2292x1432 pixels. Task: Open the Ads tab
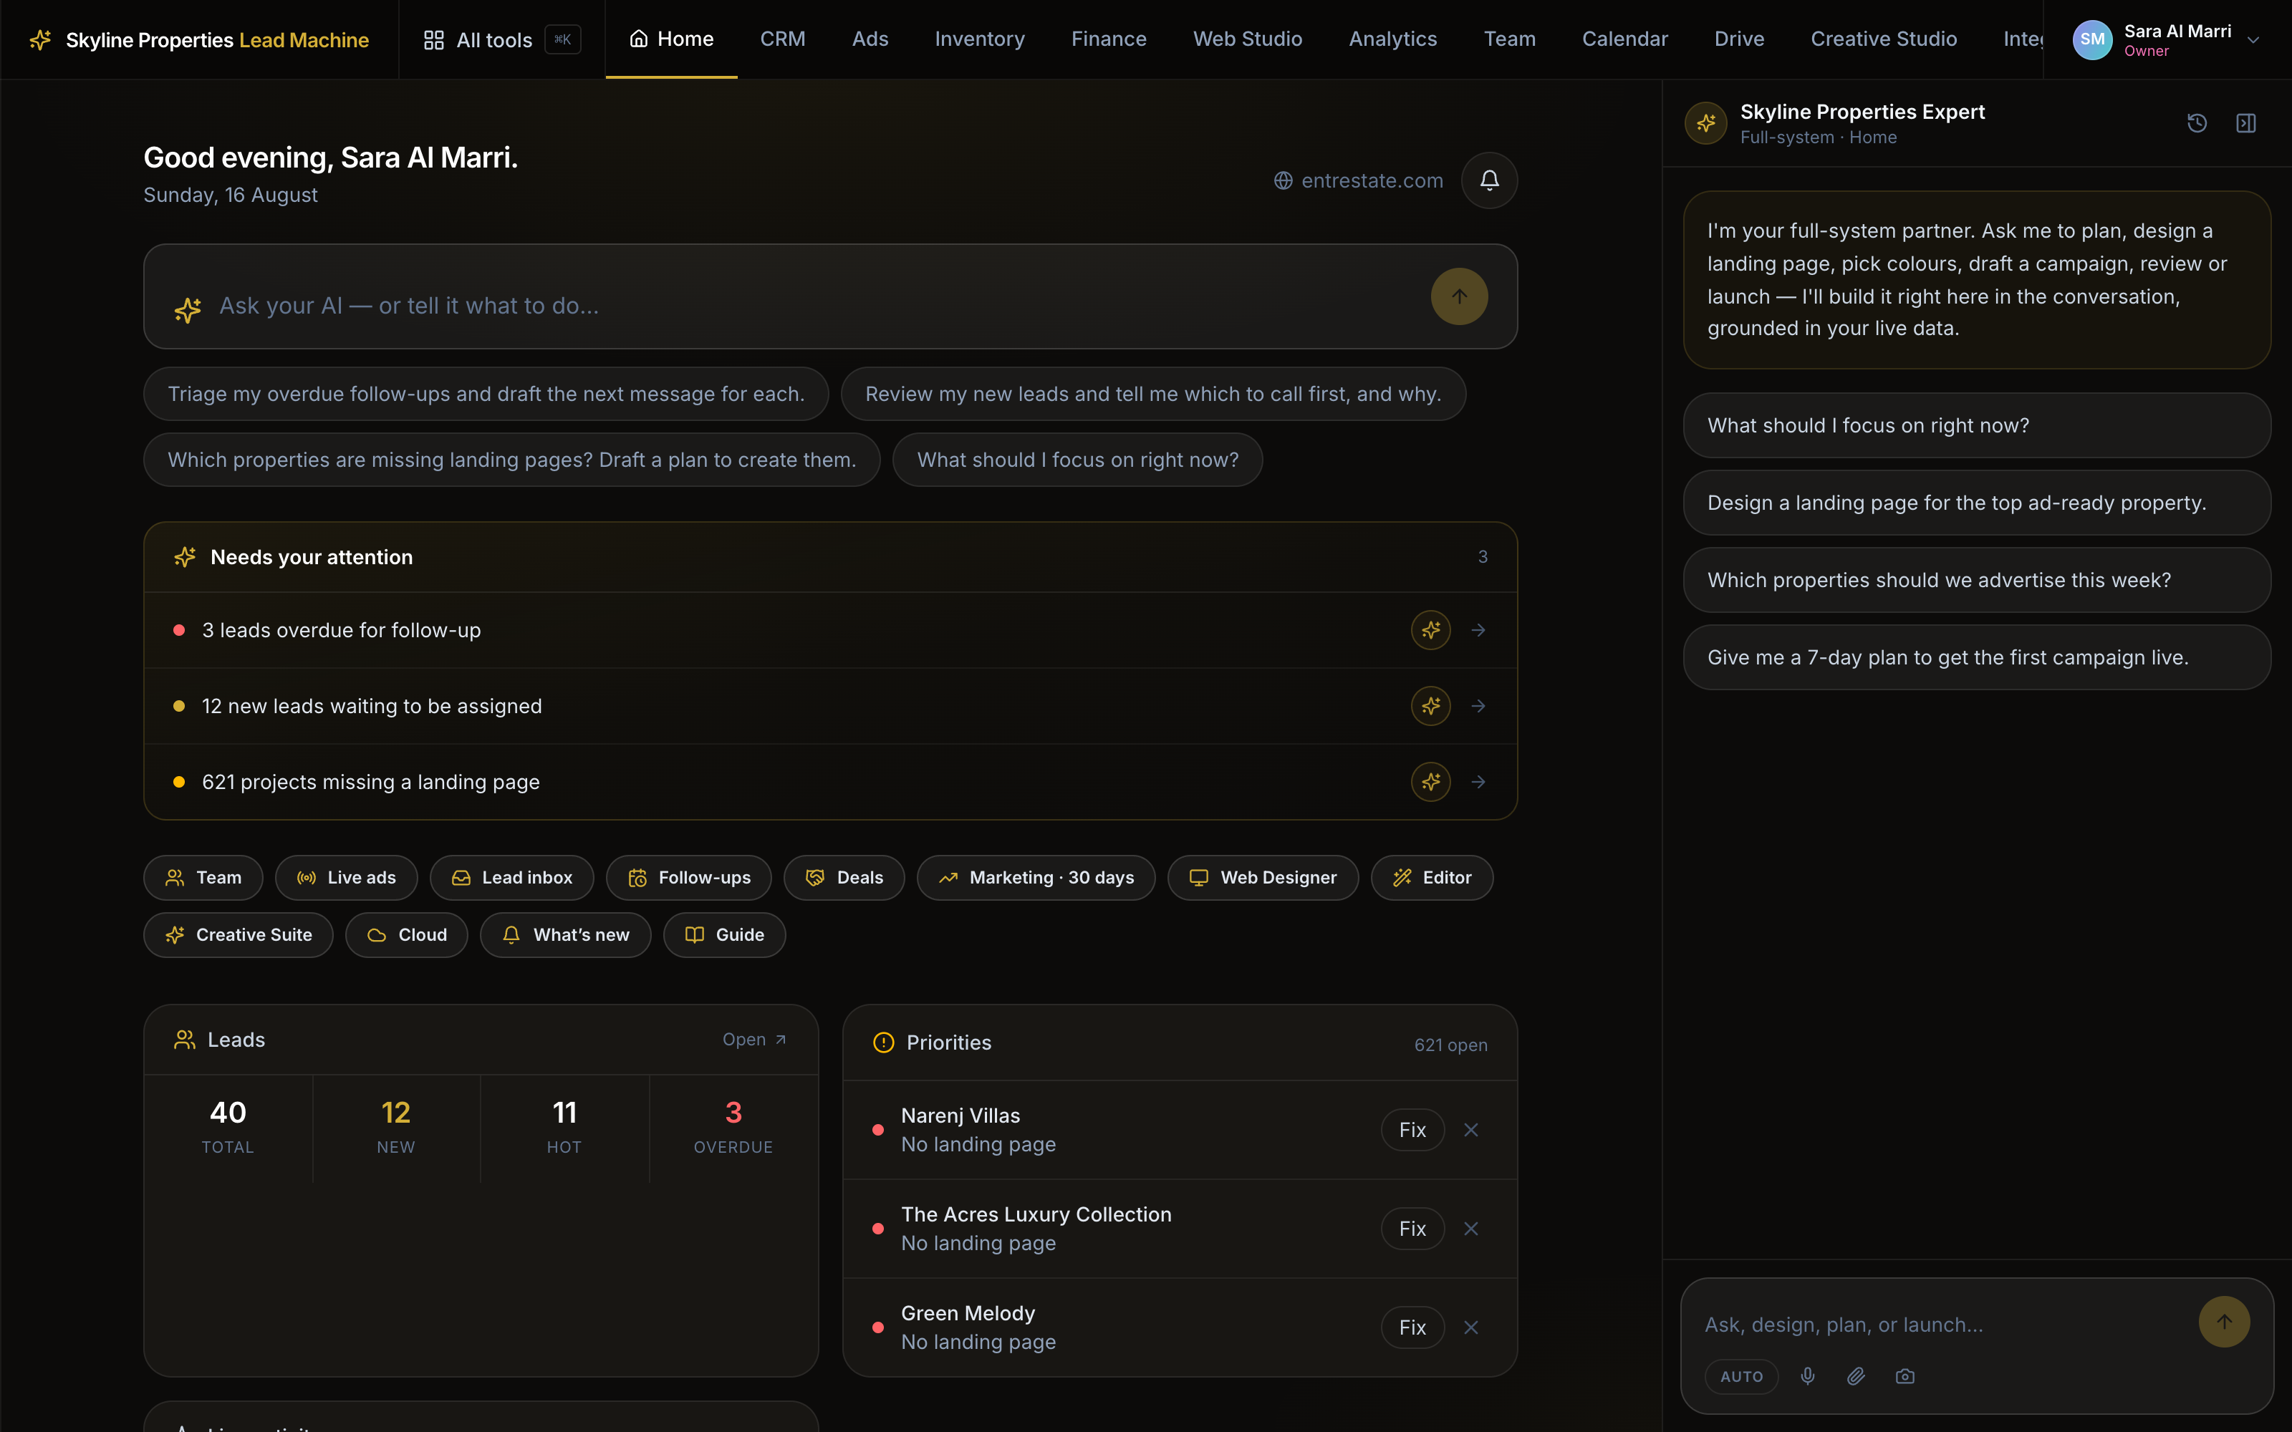coord(870,39)
